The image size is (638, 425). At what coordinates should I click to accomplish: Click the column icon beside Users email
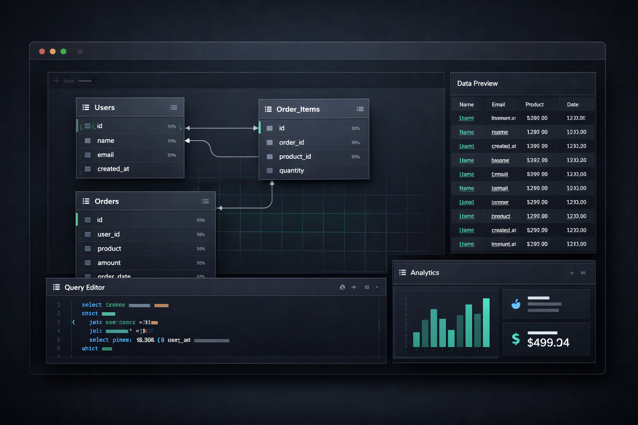point(88,155)
